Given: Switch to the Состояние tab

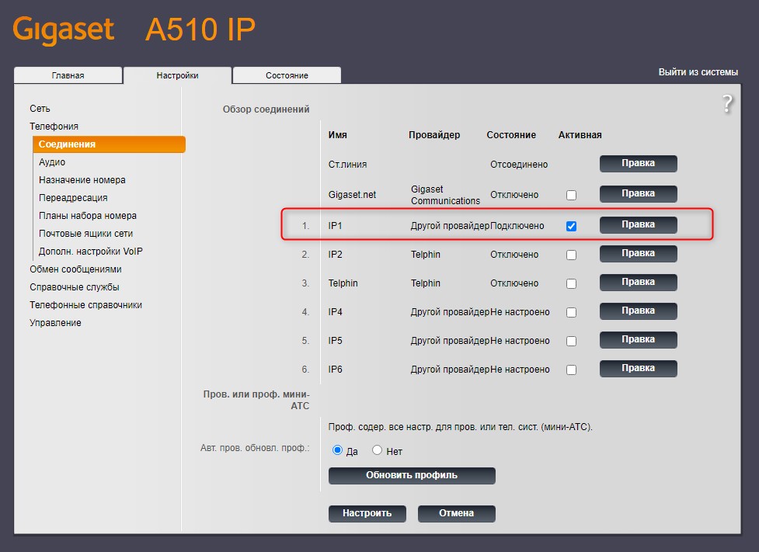Looking at the screenshot, I should (287, 75).
